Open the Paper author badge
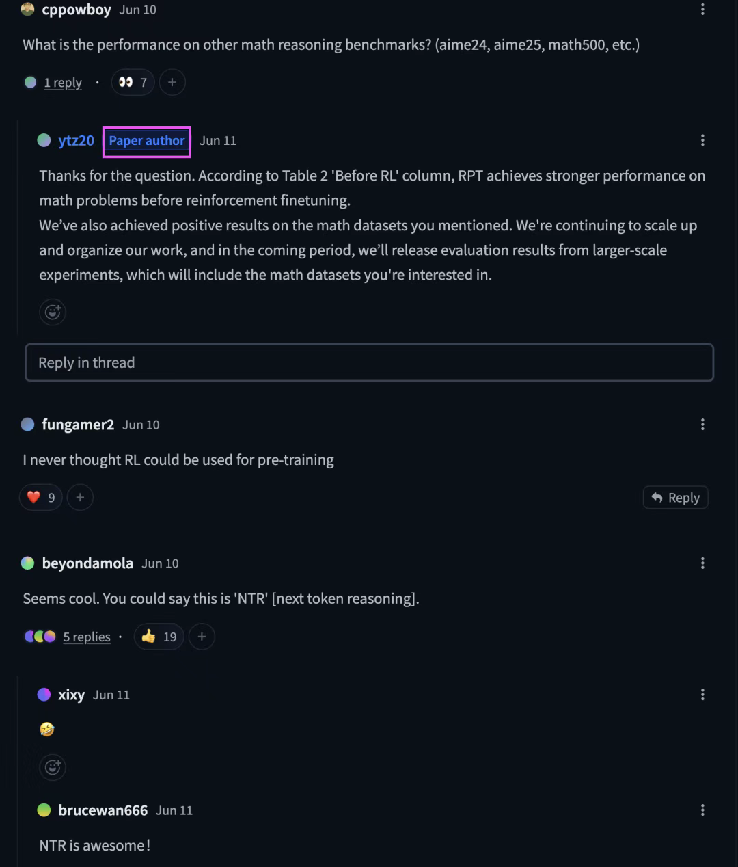Image resolution: width=738 pixels, height=867 pixels. point(147,141)
